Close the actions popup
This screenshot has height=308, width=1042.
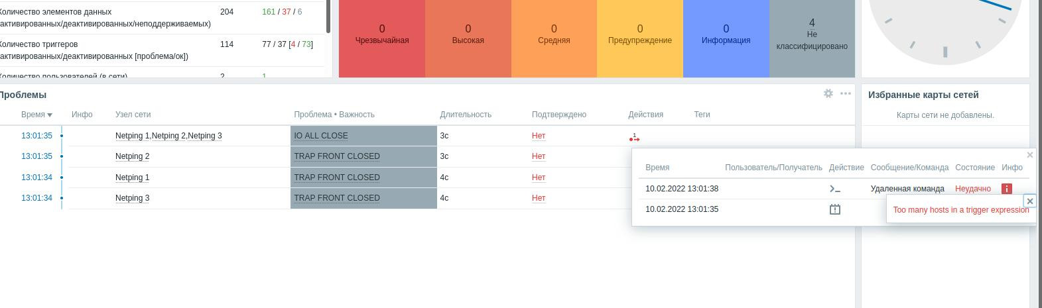point(1029,155)
